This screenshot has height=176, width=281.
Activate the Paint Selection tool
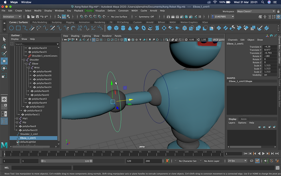point(4,54)
